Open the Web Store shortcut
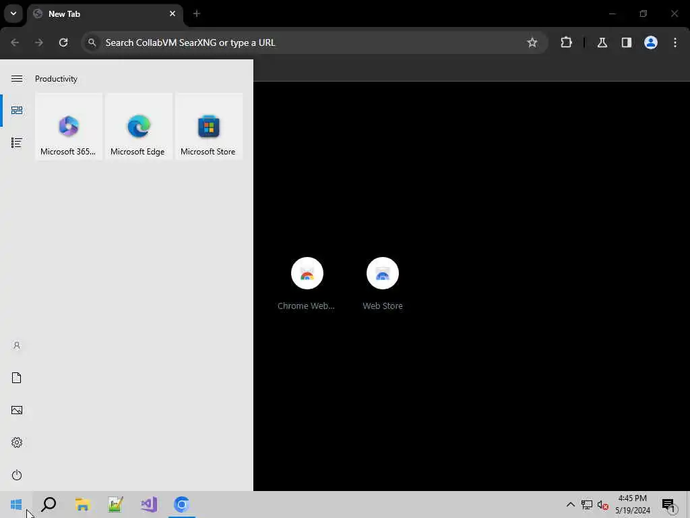The width and height of the screenshot is (690, 518). (x=383, y=284)
